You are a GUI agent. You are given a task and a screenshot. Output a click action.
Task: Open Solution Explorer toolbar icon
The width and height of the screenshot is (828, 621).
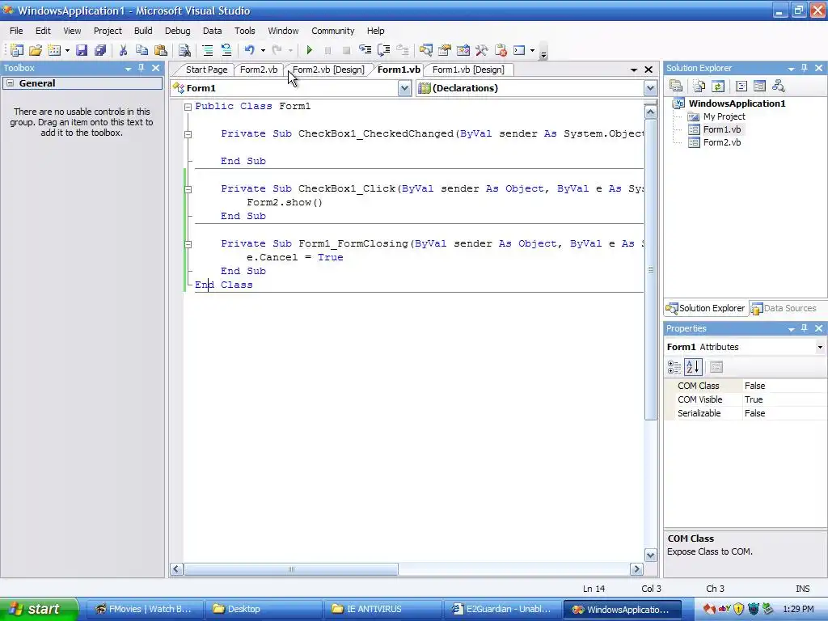coord(425,50)
